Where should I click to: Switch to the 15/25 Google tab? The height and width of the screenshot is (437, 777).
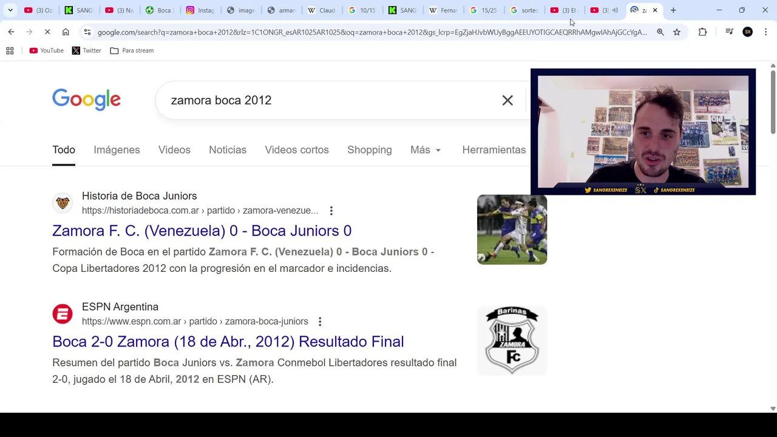point(483,10)
